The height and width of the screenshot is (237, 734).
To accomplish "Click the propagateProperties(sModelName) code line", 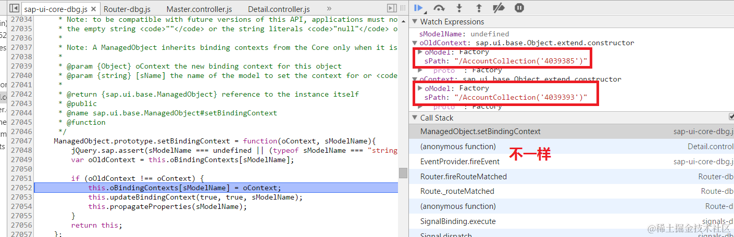I will coord(167,206).
